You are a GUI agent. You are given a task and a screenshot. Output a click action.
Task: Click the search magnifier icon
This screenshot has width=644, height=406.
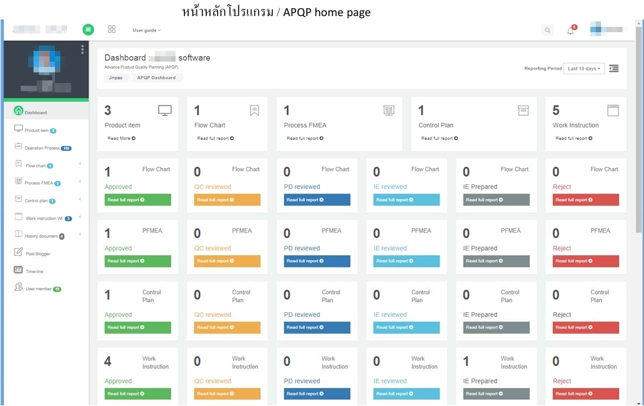tap(548, 30)
